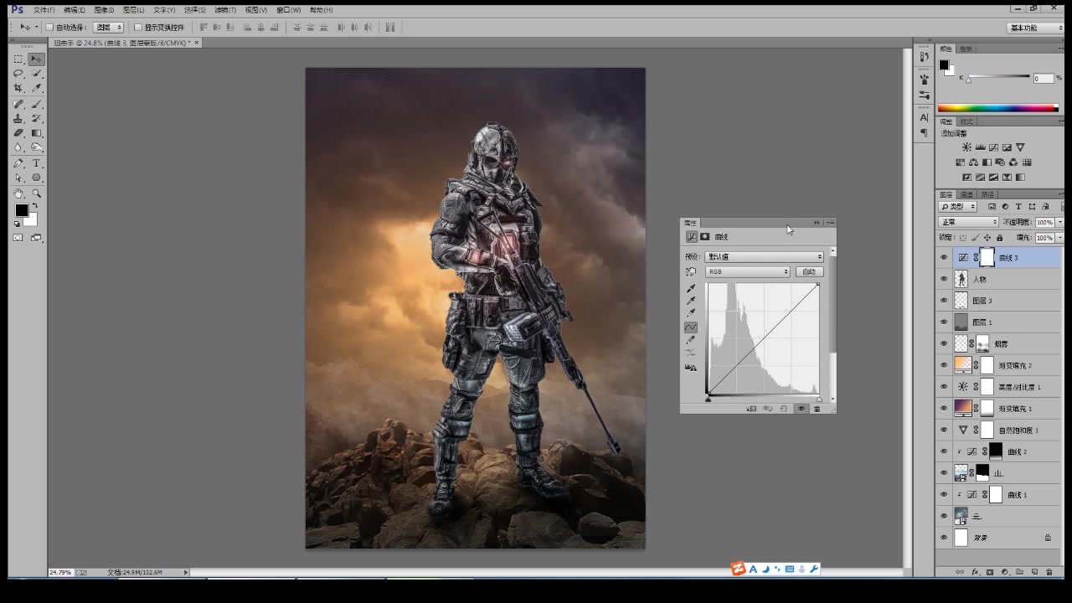Choose the draw-curve pencil in Curves
Screen dimensions: 1072x603
pos(691,340)
